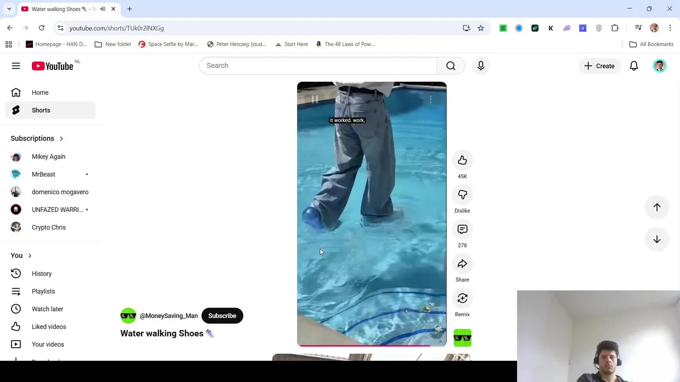This screenshot has width=680, height=382.
Task: Click the YouTube search input field
Action: coord(318,66)
